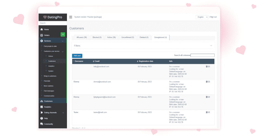Delete the rimma@eurokool.com user via trash icon
The height and width of the screenshot is (137, 259).
[207, 82]
